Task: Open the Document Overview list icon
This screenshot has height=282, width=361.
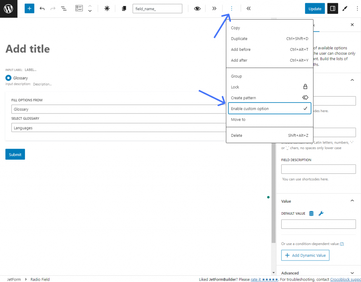Action: 64,8
